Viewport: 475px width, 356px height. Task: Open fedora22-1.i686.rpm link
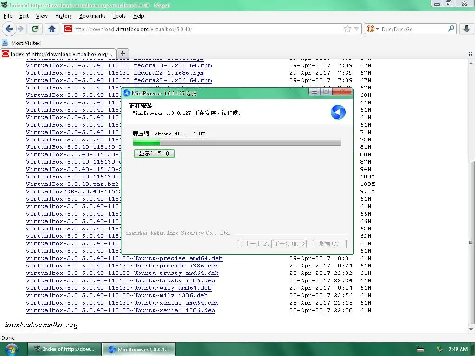click(x=115, y=73)
